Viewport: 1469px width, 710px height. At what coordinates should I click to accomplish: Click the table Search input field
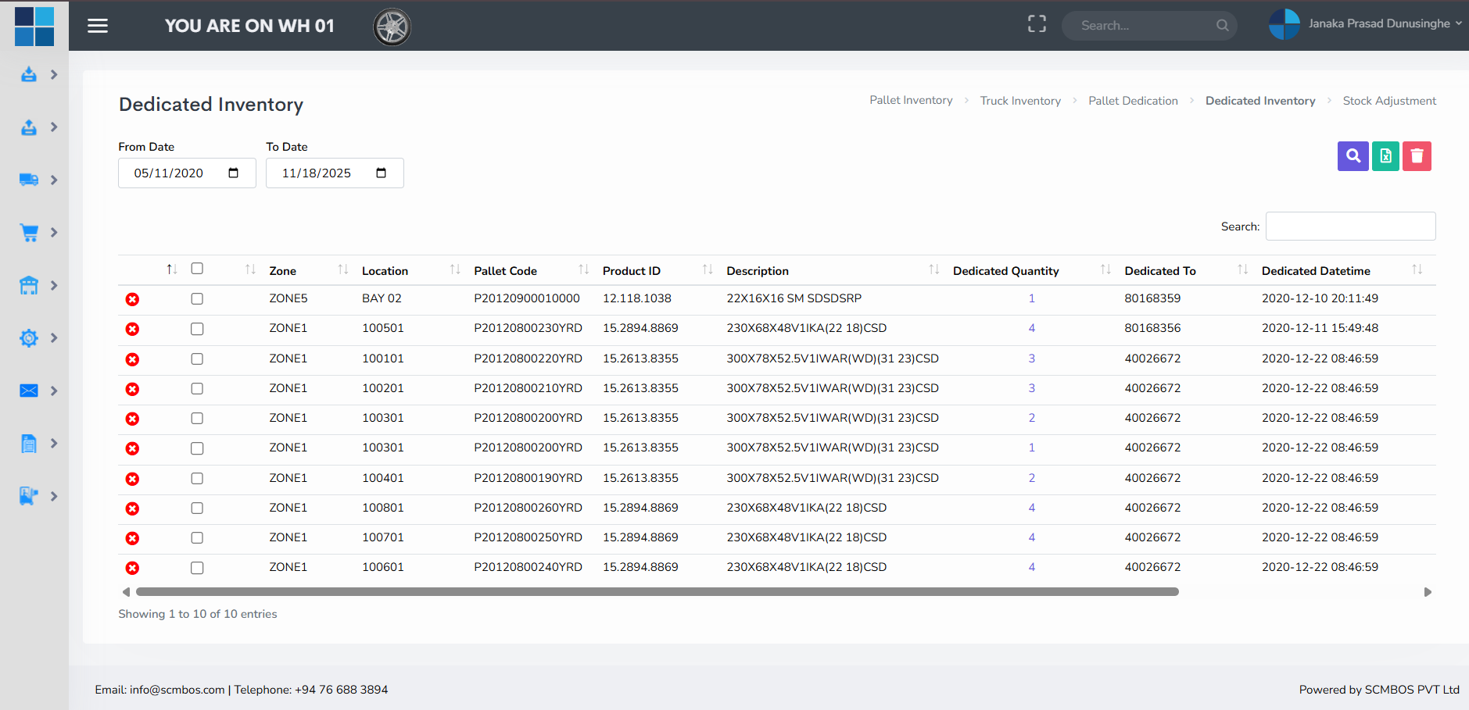[x=1350, y=227]
